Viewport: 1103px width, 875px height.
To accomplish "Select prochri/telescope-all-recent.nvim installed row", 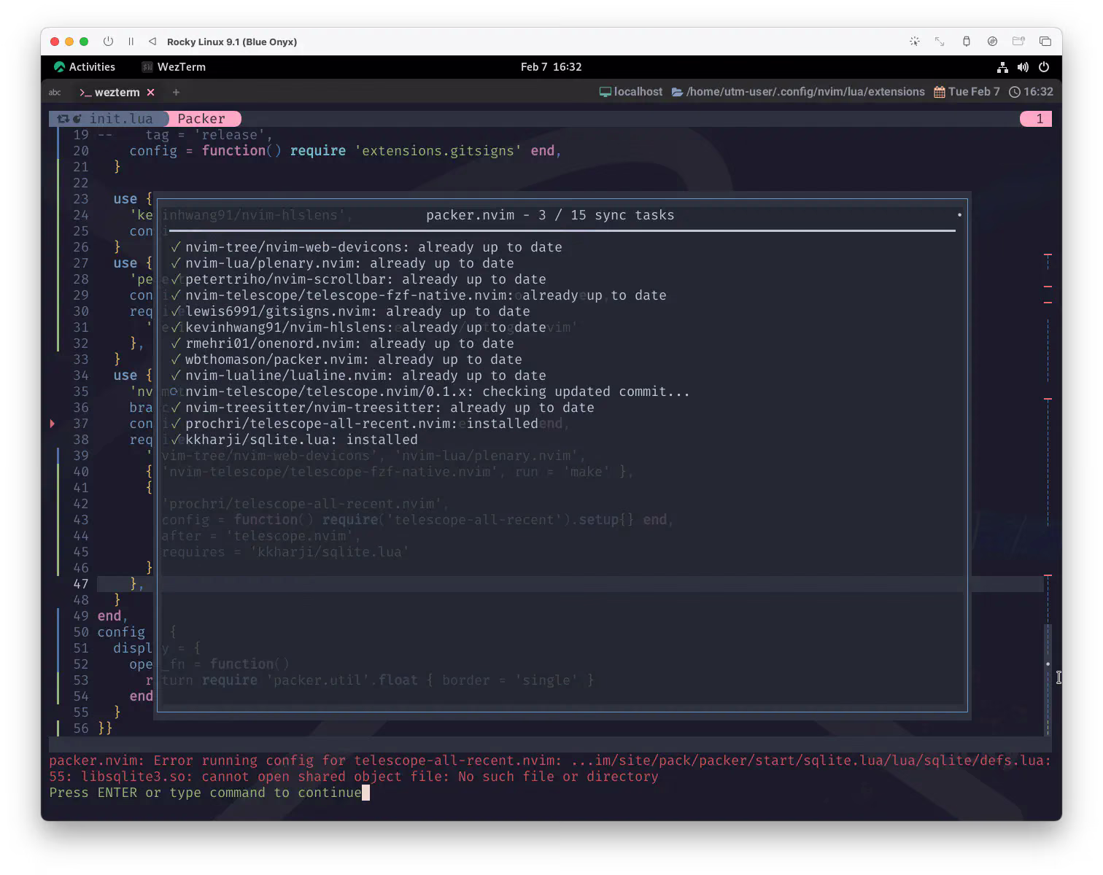I will [355, 424].
